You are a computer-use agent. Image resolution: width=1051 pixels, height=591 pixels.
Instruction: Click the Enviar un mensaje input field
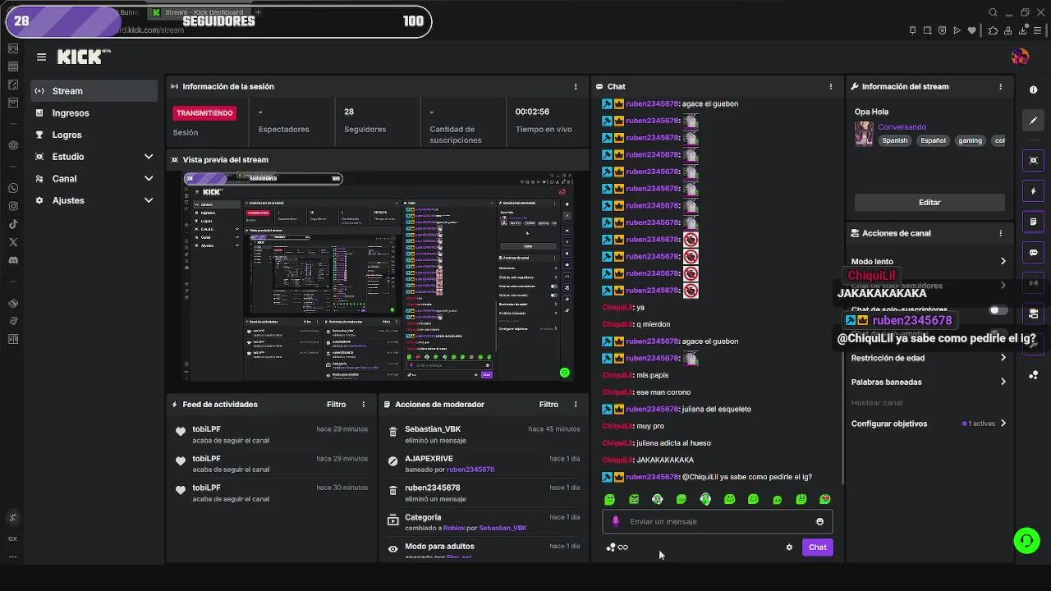[718, 521]
